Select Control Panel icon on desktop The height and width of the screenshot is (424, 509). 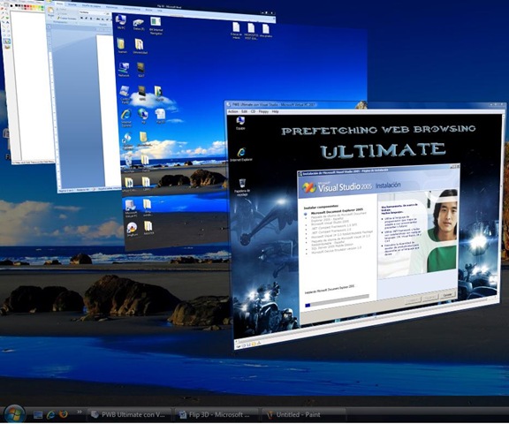125,95
